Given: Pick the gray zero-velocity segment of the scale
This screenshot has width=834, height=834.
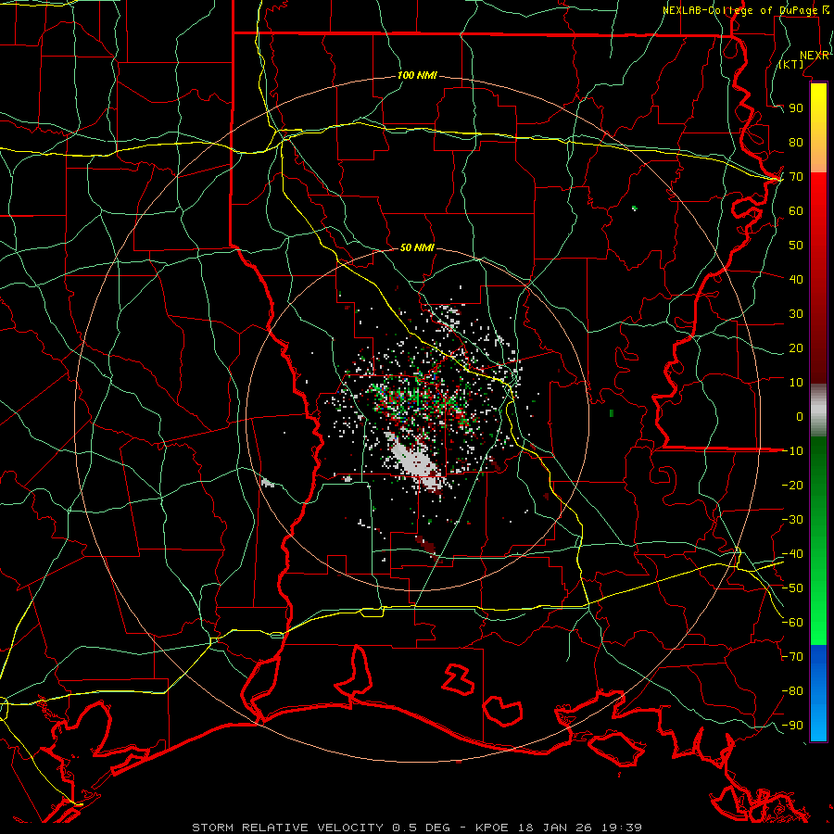Looking at the screenshot, I should pyautogui.click(x=818, y=411).
